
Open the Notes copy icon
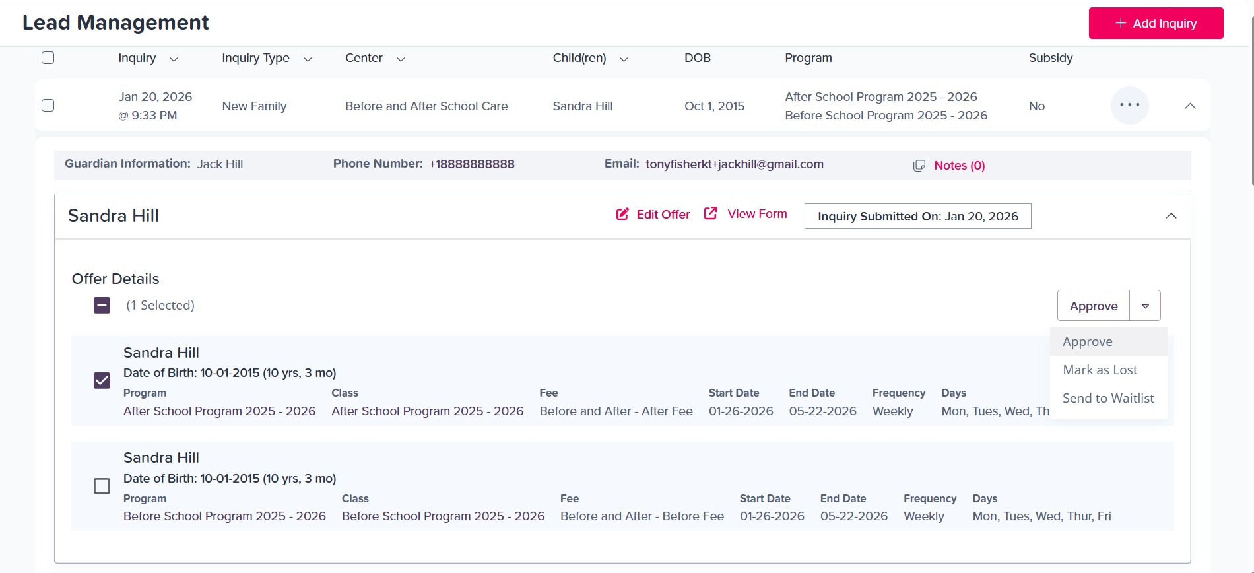coord(919,166)
